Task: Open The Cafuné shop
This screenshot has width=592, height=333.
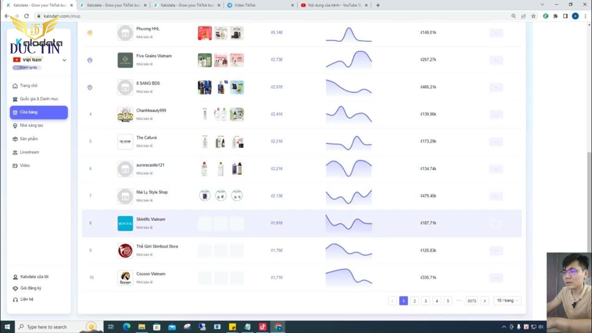Action: [146, 138]
